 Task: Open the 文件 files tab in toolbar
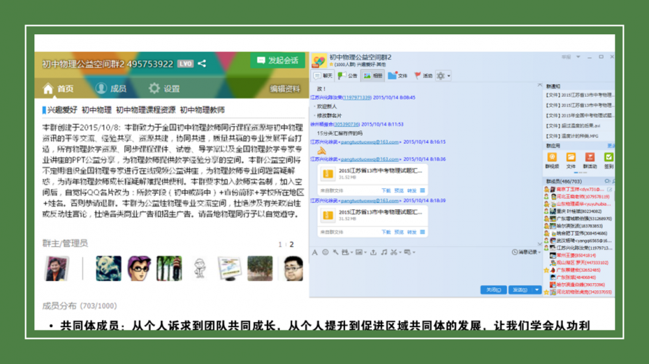[x=397, y=76]
